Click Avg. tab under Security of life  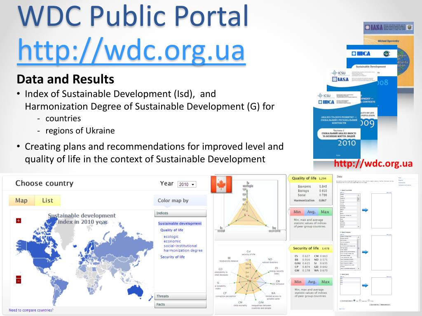click(312, 281)
